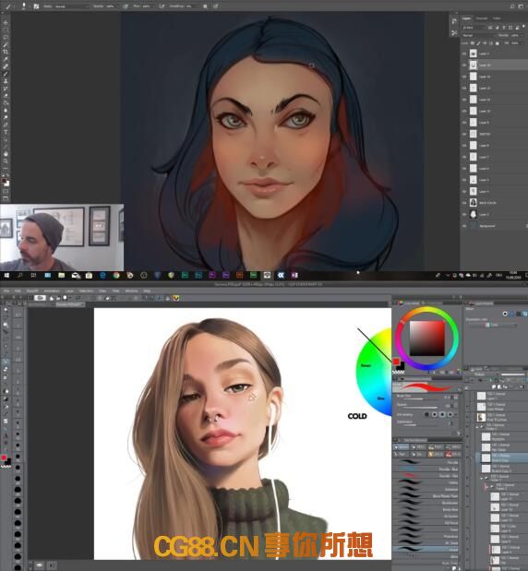Select the first anti-aliasing radio option
528x571 pixels.
pos(426,414)
